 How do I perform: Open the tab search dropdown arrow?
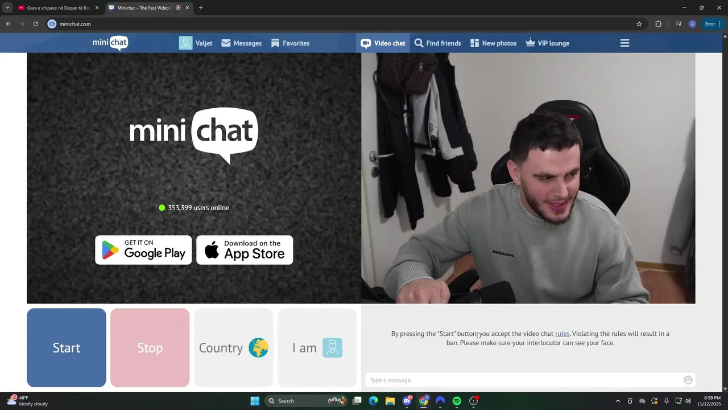7,8
